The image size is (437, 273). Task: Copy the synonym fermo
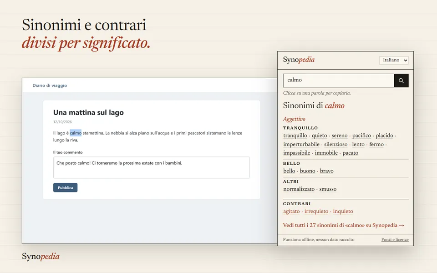pos(376,144)
